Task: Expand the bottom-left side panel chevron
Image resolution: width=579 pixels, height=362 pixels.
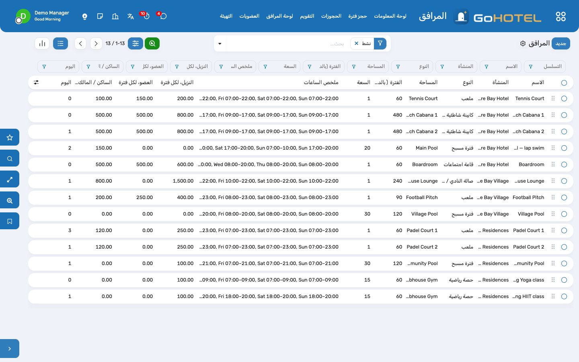Action: pos(10,349)
